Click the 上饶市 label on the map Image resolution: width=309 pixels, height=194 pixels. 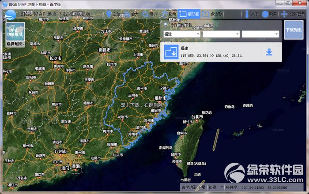coord(138,55)
